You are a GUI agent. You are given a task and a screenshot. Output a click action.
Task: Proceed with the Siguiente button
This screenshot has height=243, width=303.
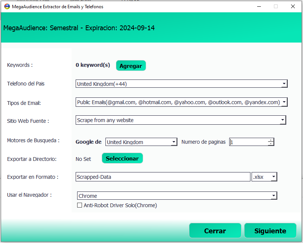270,230
